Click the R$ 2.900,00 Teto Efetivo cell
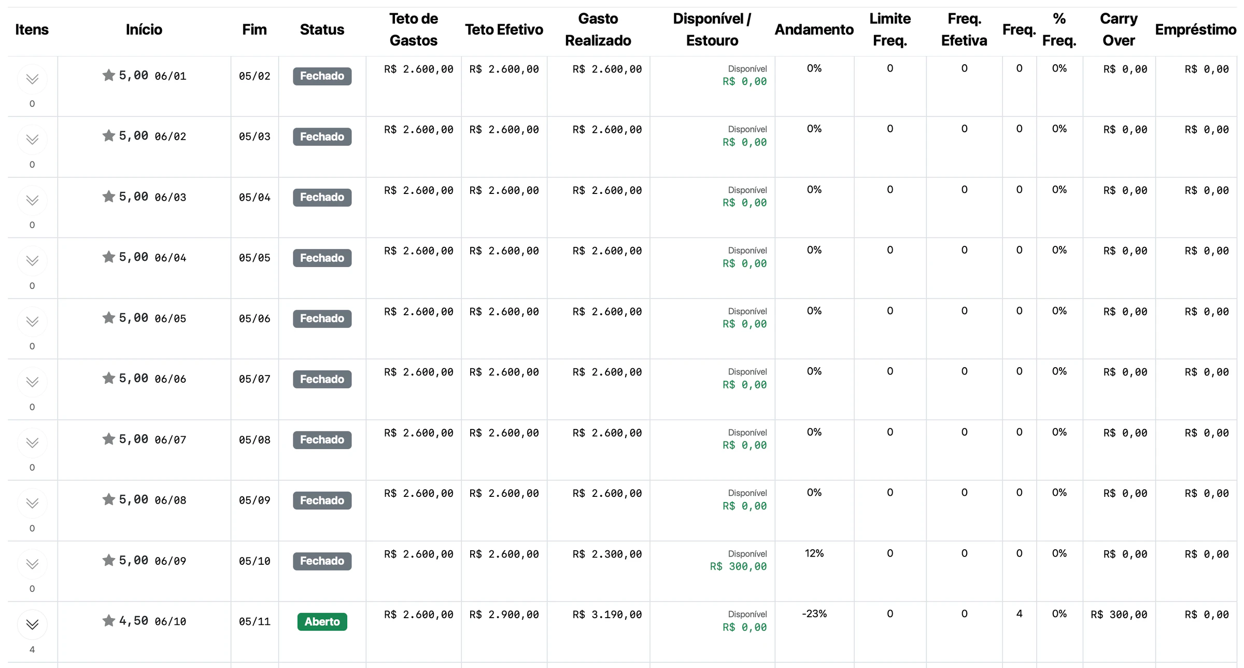Image resolution: width=1244 pixels, height=668 pixels. pyautogui.click(x=504, y=615)
